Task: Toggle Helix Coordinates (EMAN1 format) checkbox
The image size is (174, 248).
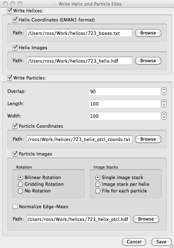Action: [x=15, y=20]
